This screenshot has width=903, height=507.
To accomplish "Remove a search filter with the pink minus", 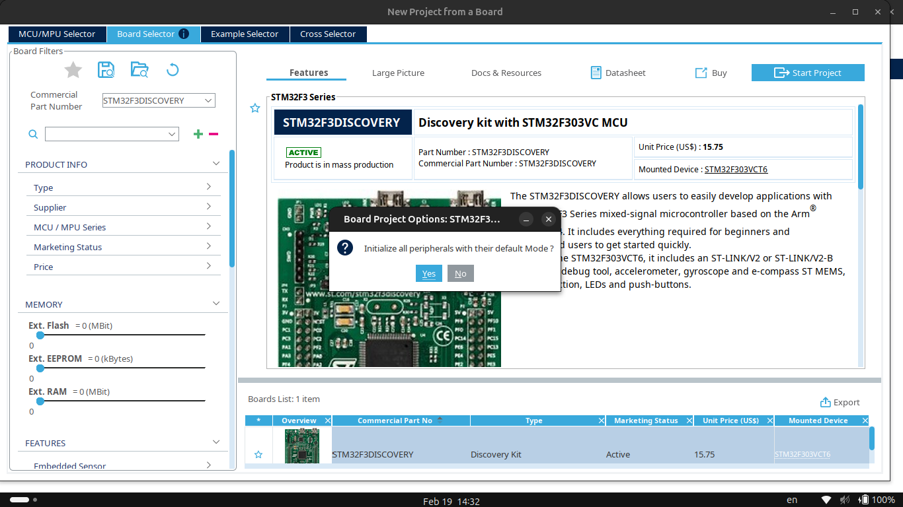I will (214, 134).
